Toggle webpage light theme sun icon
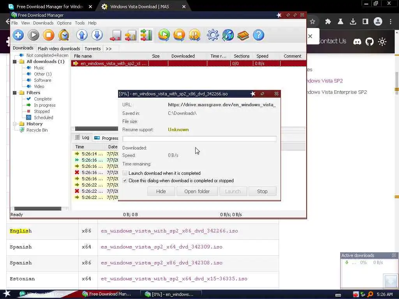The height and width of the screenshot is (299, 399). click(x=382, y=41)
